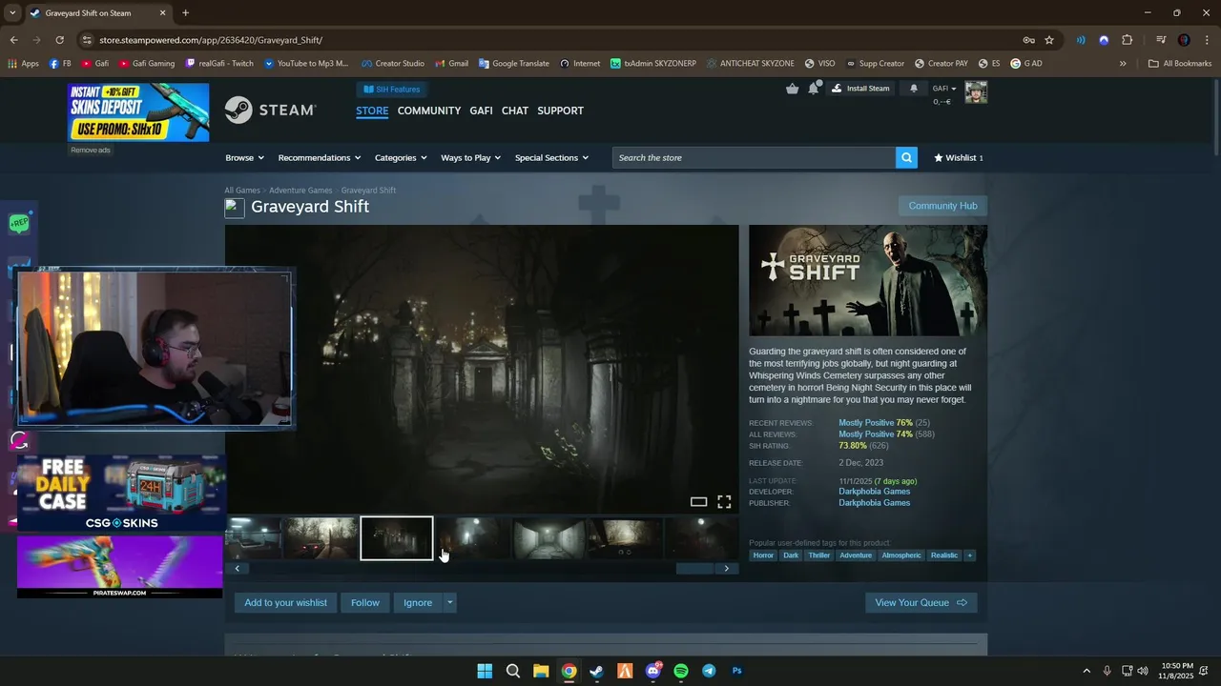Screen dimensions: 1221x686
Task: Open the Steam app in the taskbar
Action: coord(596,671)
